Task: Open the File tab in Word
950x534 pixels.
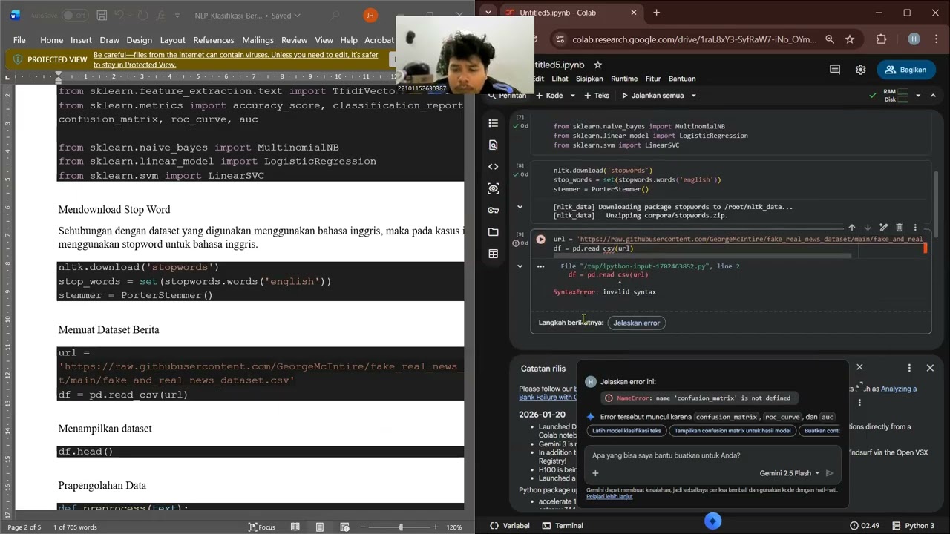Action: click(19, 40)
